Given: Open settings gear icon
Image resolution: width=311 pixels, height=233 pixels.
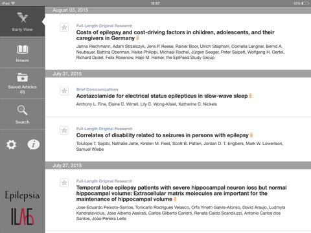Looking at the screenshot, I should click(11, 144).
